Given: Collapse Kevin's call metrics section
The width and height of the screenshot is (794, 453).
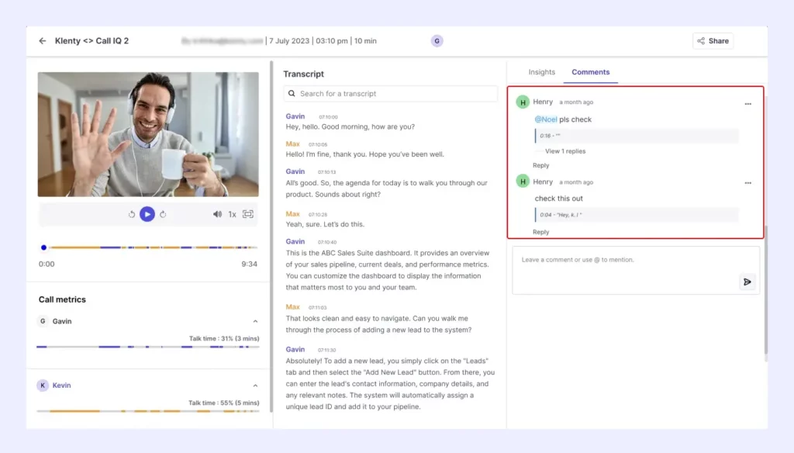Looking at the screenshot, I should coord(255,386).
